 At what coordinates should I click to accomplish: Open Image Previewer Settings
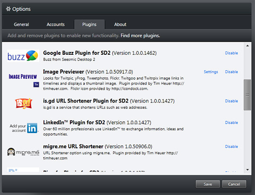211,72
